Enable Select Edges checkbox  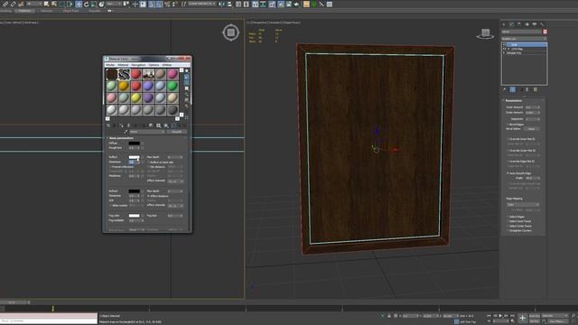pyautogui.click(x=508, y=217)
